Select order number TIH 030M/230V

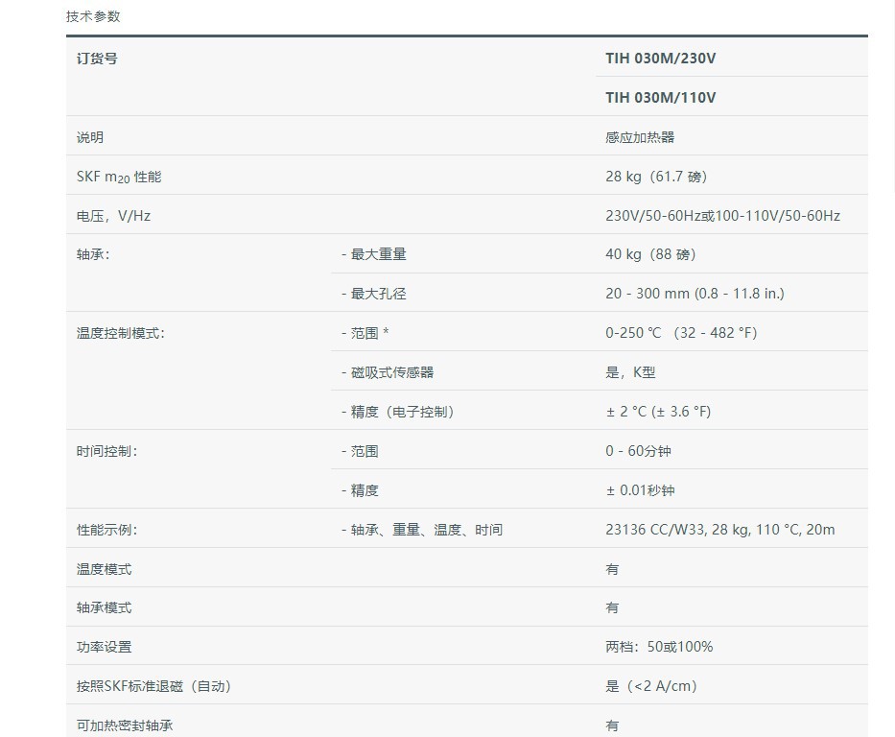660,59
